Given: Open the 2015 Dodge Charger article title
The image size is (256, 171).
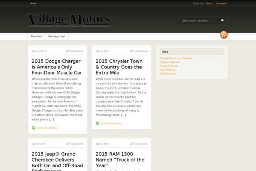Looking at the screenshot, I should (x=57, y=67).
